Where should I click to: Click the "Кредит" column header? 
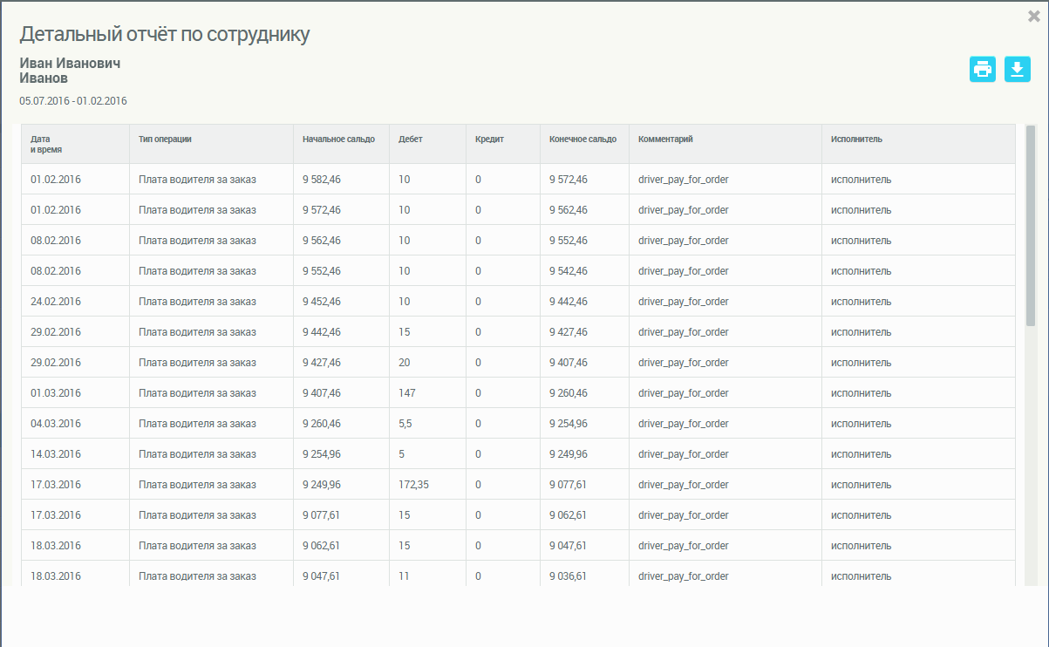(x=489, y=139)
